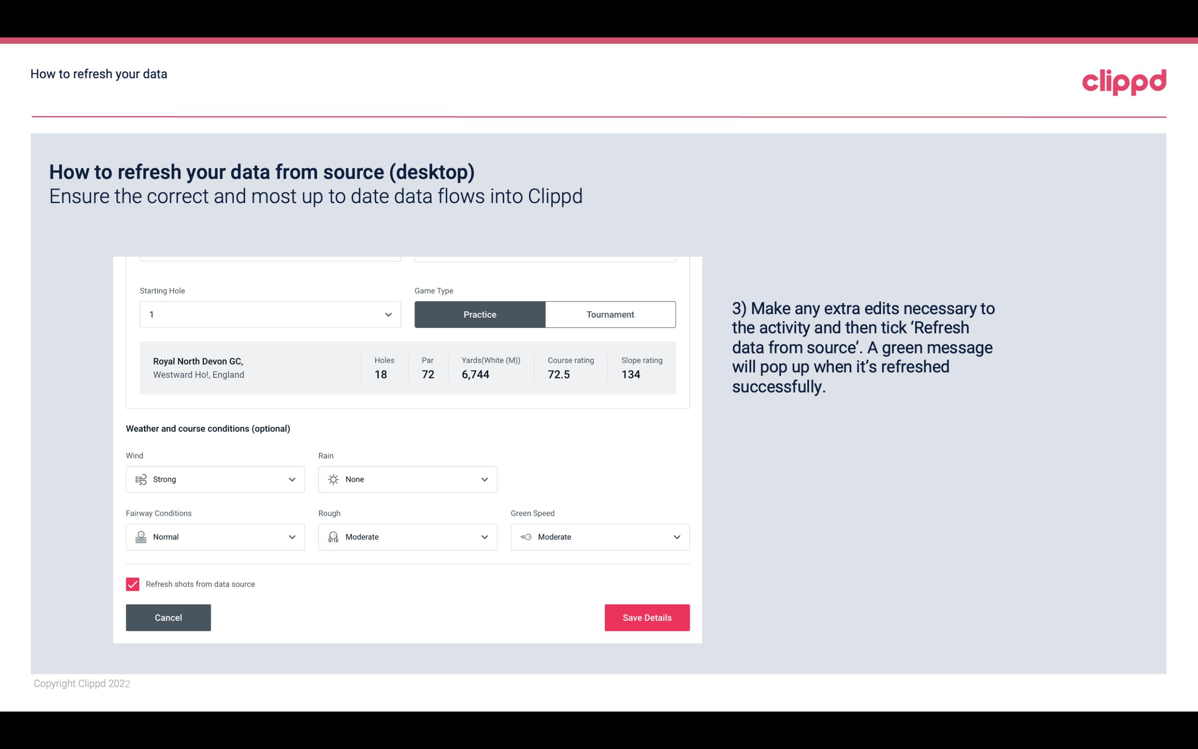The width and height of the screenshot is (1198, 749).
Task: Click the Green Speed dropdown field
Action: click(600, 537)
